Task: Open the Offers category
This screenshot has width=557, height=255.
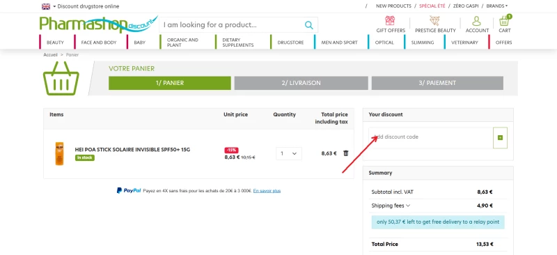Action: tap(503, 42)
